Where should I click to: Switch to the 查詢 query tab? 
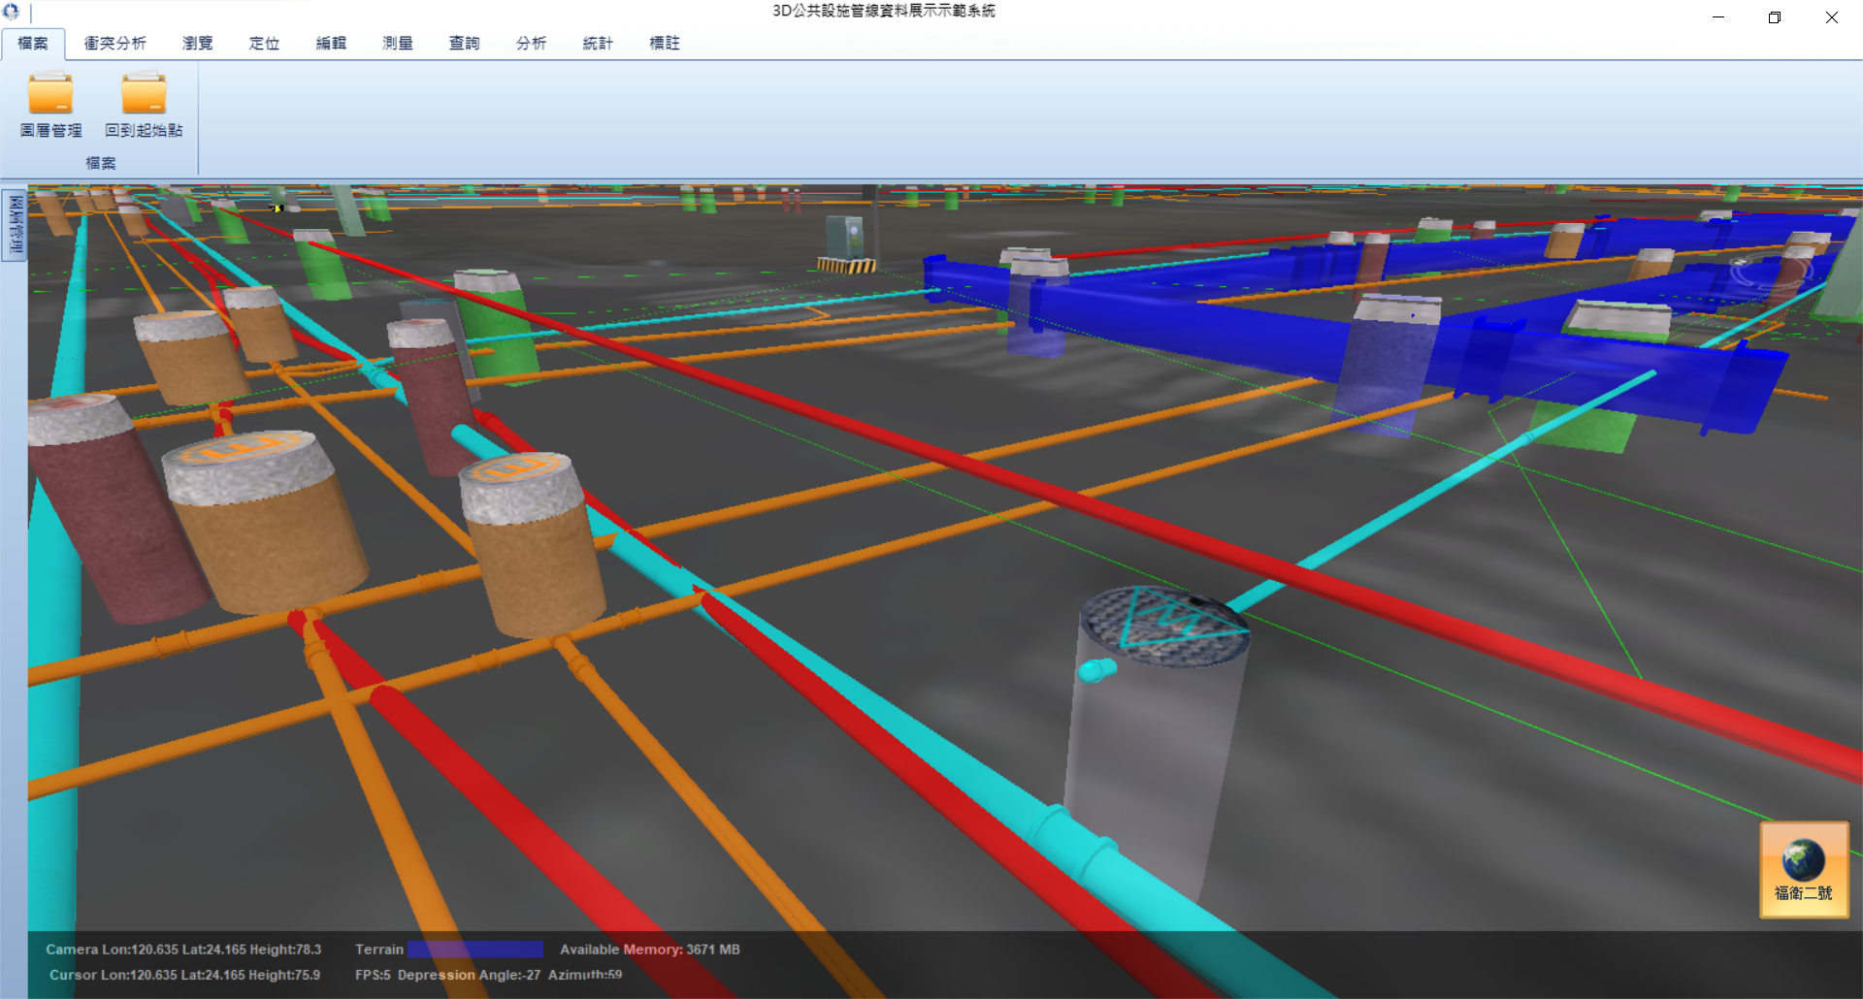pos(464,44)
